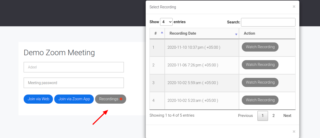Click Join via Web button
The image size is (320, 138).
click(x=38, y=99)
